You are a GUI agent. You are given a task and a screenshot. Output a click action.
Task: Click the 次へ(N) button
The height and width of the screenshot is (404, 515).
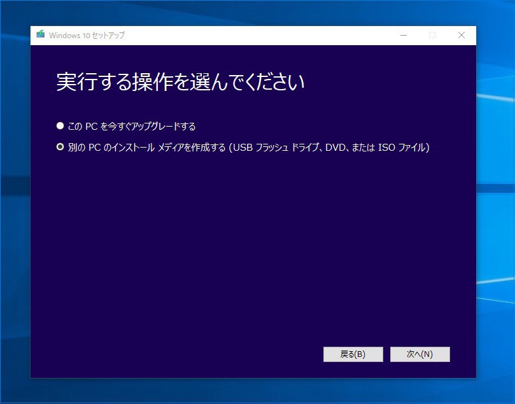coord(420,354)
